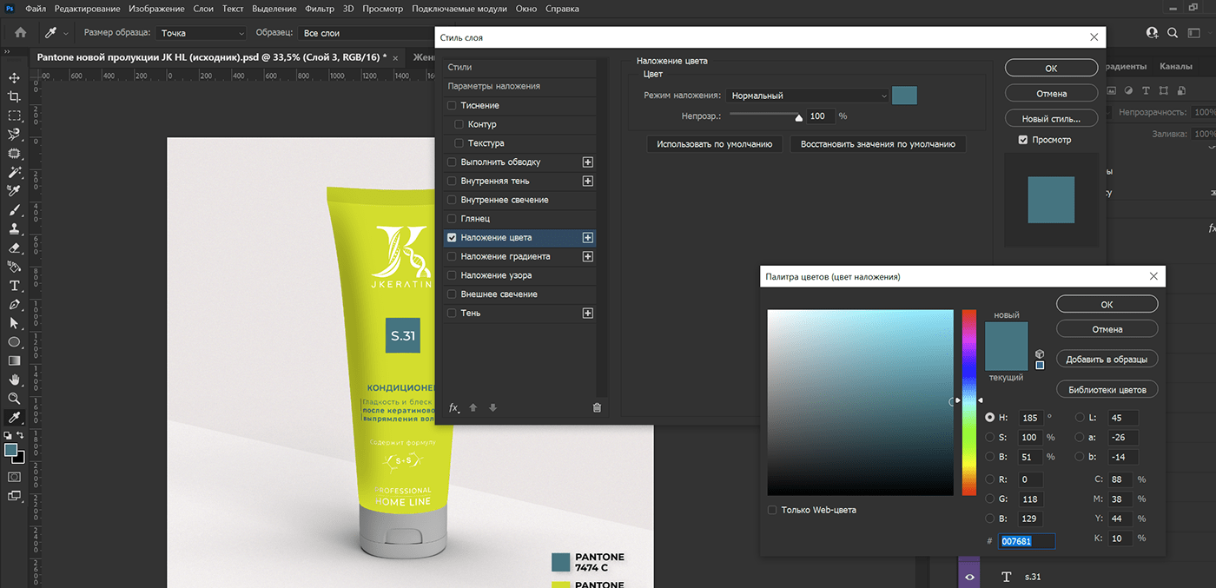Click the fx icon below styles list
The height and width of the screenshot is (588, 1216).
(x=453, y=407)
